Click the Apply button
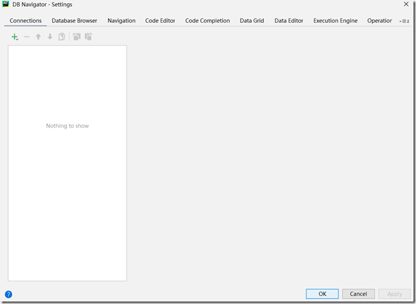416x304 pixels. 394,294
